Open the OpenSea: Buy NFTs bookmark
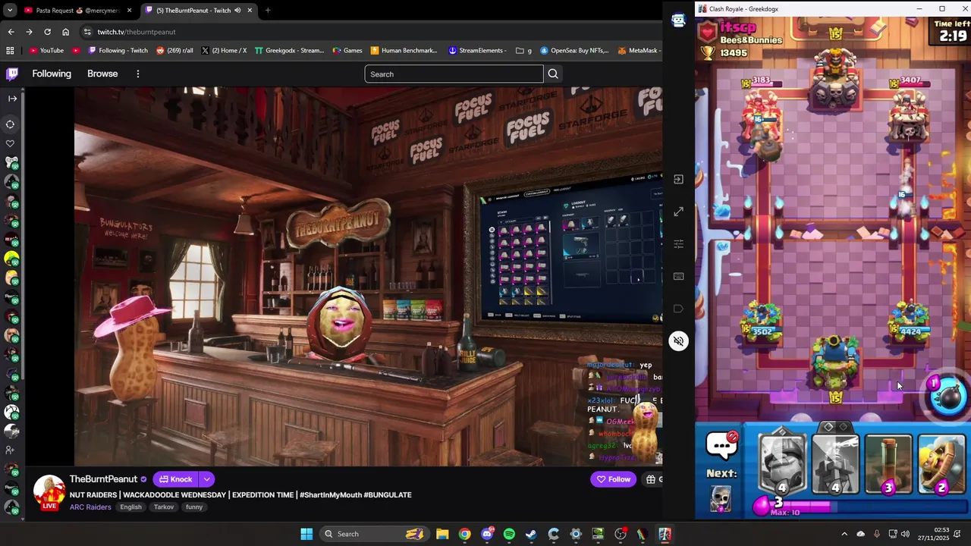Viewport: 971px width, 546px height. [574, 51]
